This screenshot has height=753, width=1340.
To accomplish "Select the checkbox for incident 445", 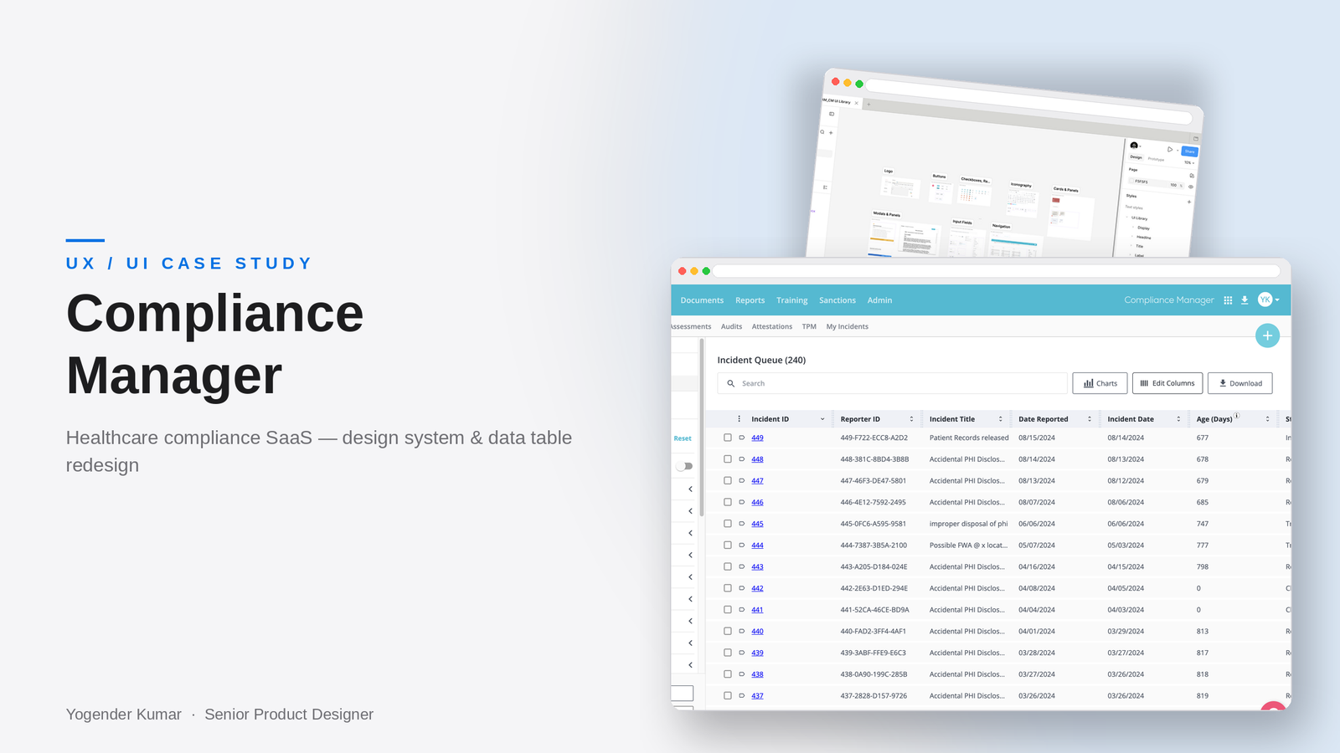I will point(728,524).
